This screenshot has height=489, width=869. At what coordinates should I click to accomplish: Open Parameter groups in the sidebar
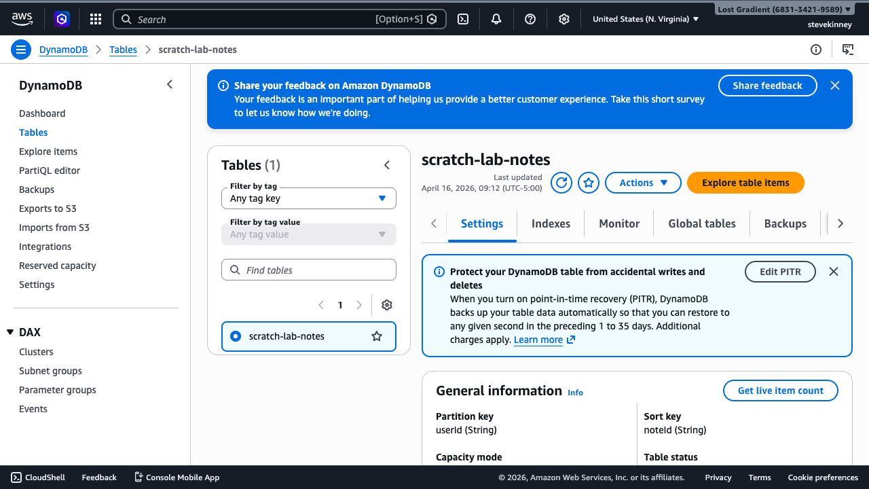point(58,390)
